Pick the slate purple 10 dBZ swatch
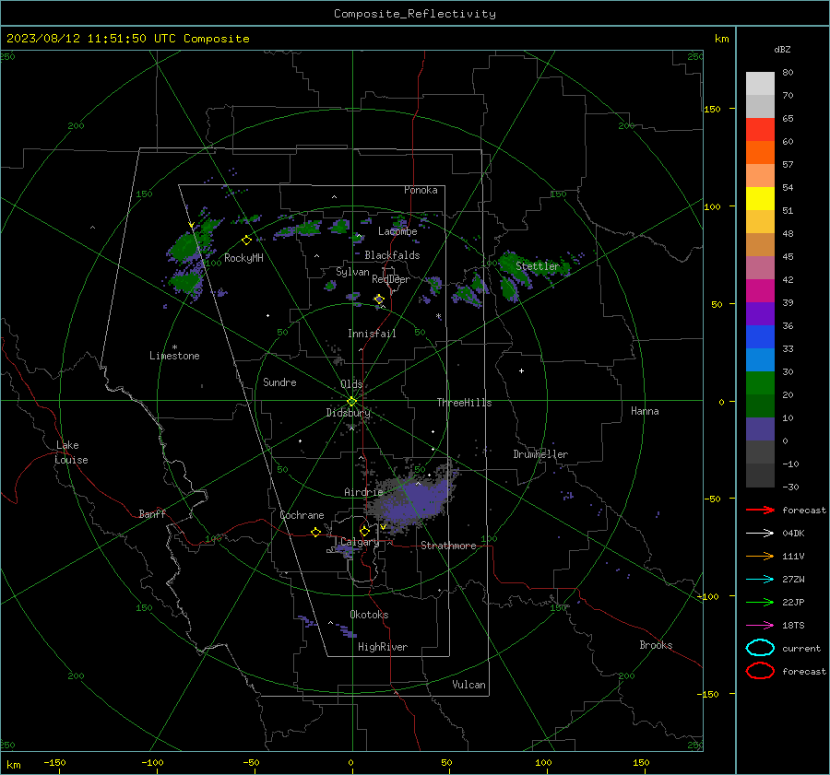The width and height of the screenshot is (830, 775). tap(760, 429)
